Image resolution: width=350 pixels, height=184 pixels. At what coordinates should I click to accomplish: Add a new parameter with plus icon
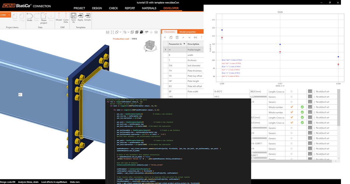(x=165, y=37)
